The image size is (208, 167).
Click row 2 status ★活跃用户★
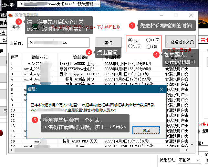(x=177, y=69)
